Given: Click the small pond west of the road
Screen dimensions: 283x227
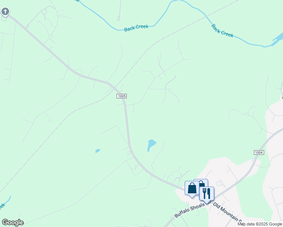Looking at the screenshot, I should pyautogui.click(x=98, y=151).
